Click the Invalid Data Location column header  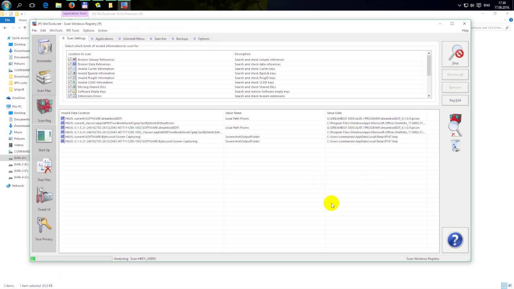click(x=141, y=113)
